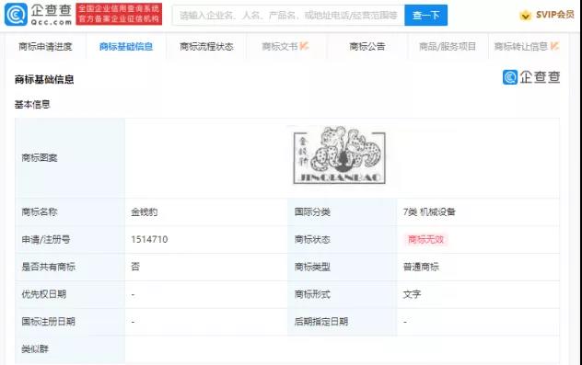582x365 pixels.
Task: Click the 后期指定日期 label cell
Action: coord(343,322)
